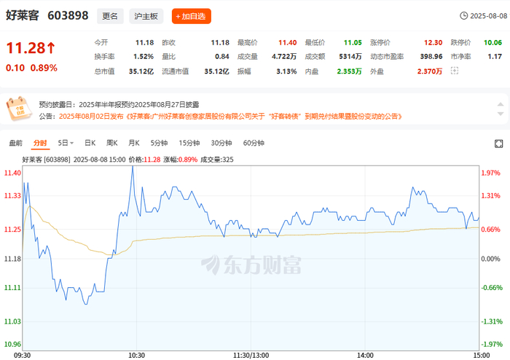Open the 60分钟 chart tab
Screen dimensions: 510x360
pyautogui.click(x=254, y=143)
